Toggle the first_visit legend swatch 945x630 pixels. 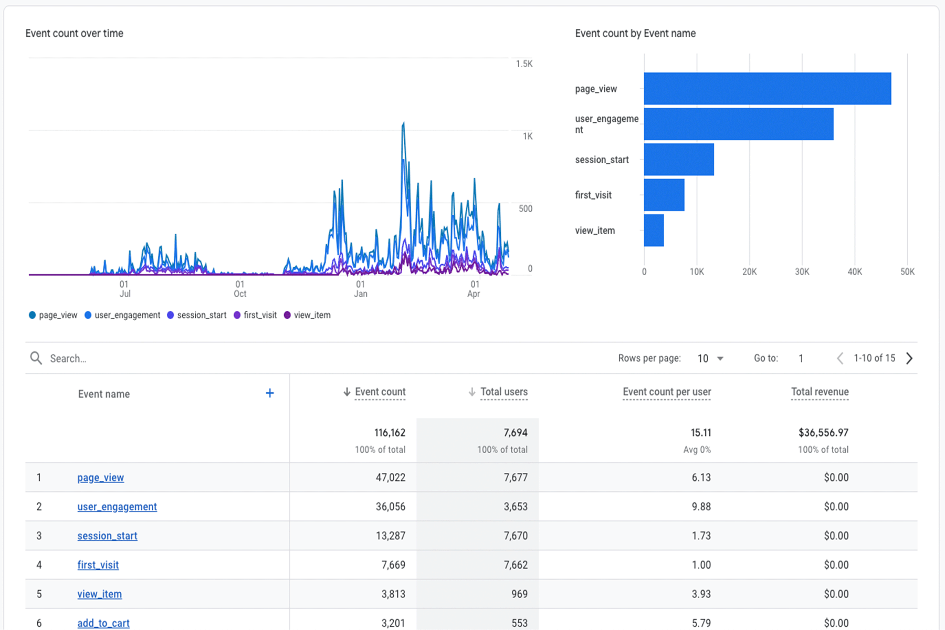tap(237, 315)
